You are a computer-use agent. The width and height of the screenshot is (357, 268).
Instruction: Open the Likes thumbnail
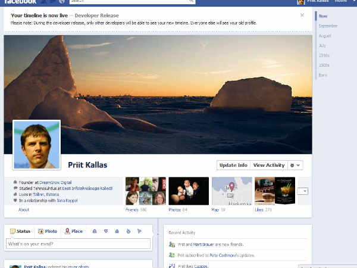(x=275, y=191)
